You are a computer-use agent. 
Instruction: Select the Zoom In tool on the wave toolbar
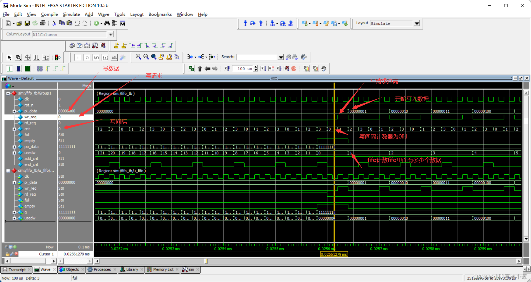(138, 57)
